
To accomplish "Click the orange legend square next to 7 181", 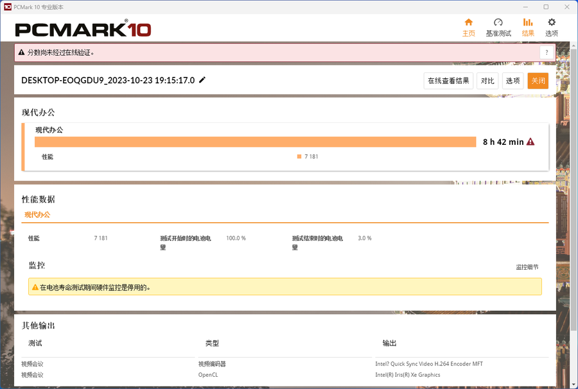I will (299, 156).
